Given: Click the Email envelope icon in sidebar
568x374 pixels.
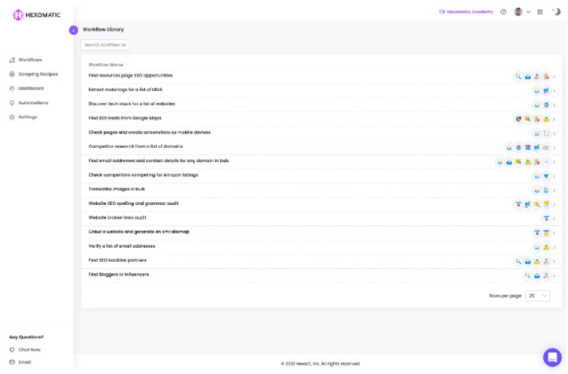Looking at the screenshot, I should (x=12, y=362).
